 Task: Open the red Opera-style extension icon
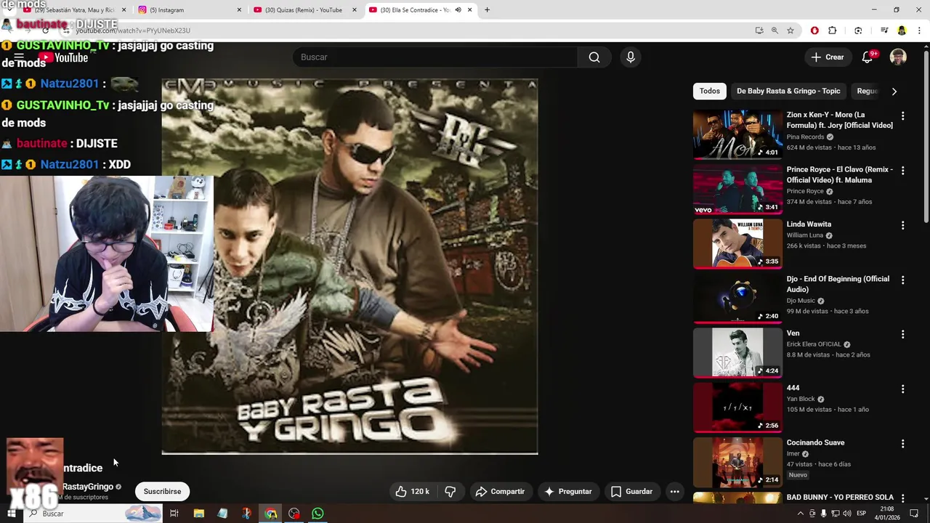pyautogui.click(x=814, y=31)
